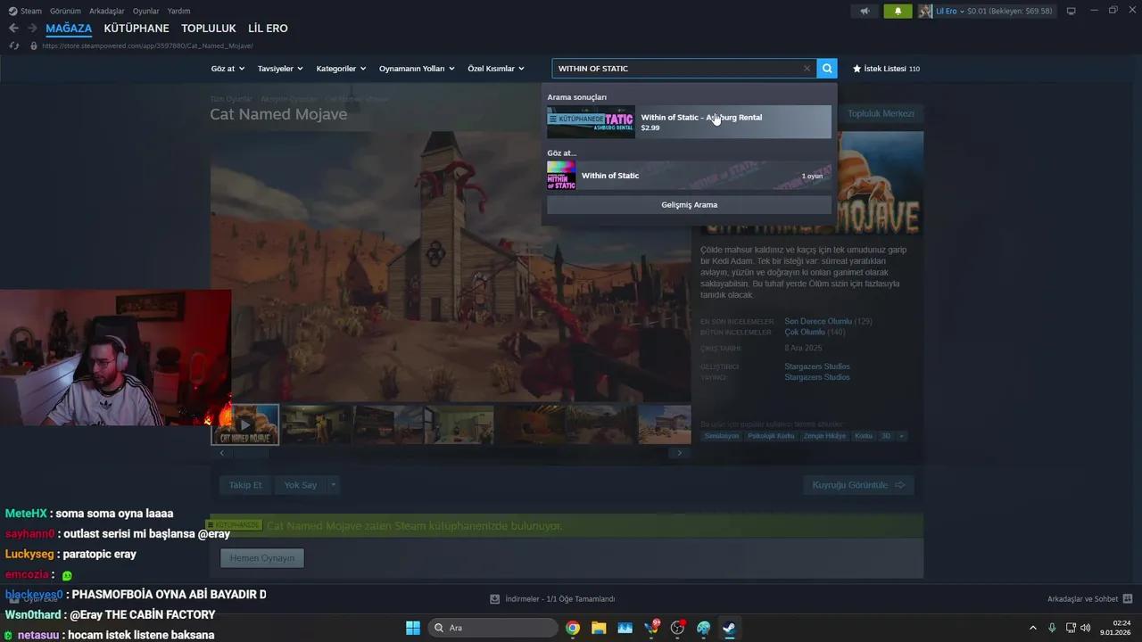Open İndirmeler downloads status
1142x642 pixels.
pos(553,599)
